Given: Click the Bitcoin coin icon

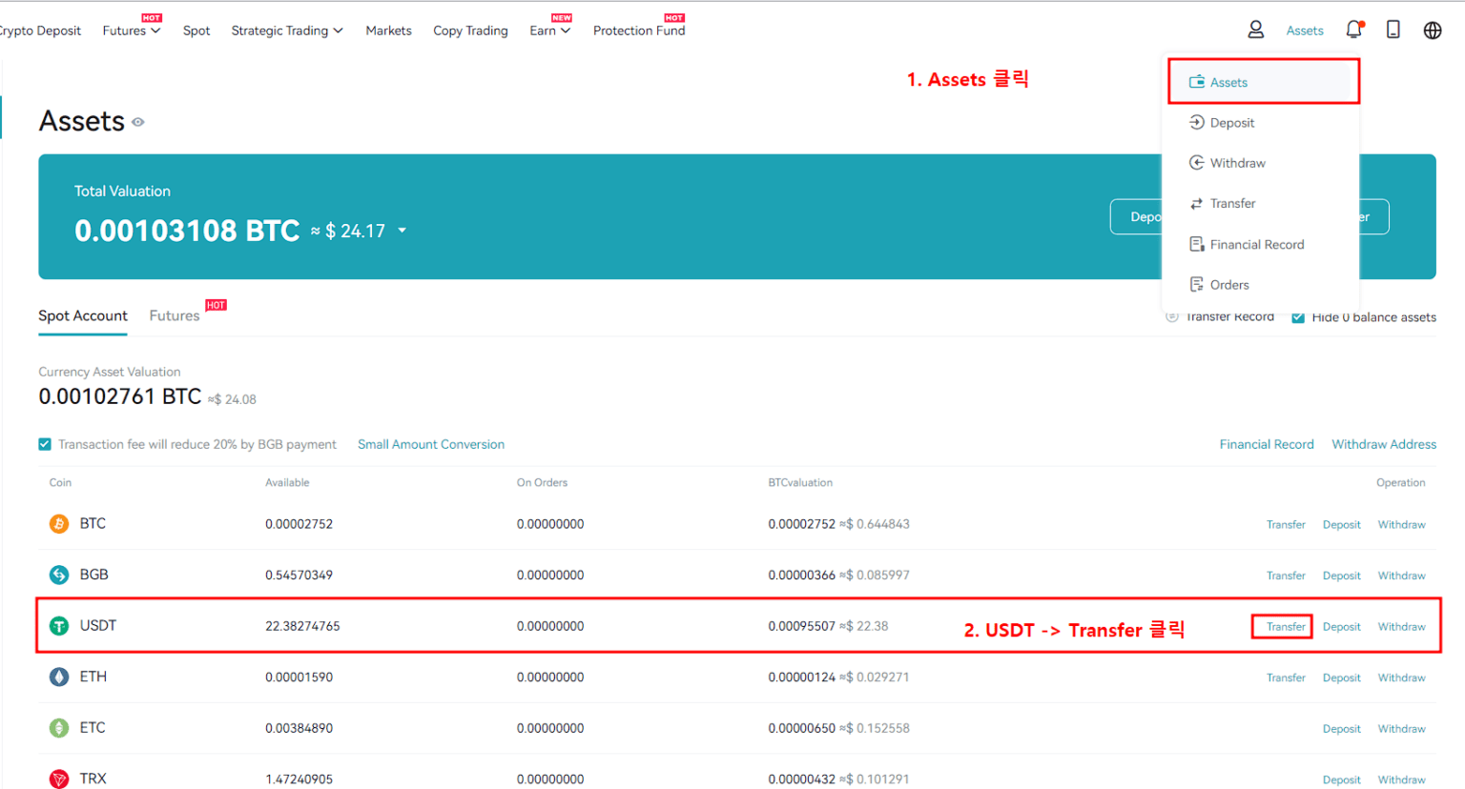Looking at the screenshot, I should click(x=59, y=524).
